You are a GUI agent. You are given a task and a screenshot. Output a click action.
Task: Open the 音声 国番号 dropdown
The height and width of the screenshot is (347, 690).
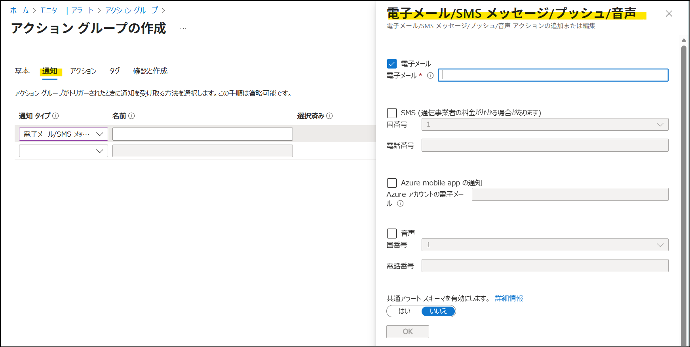545,245
